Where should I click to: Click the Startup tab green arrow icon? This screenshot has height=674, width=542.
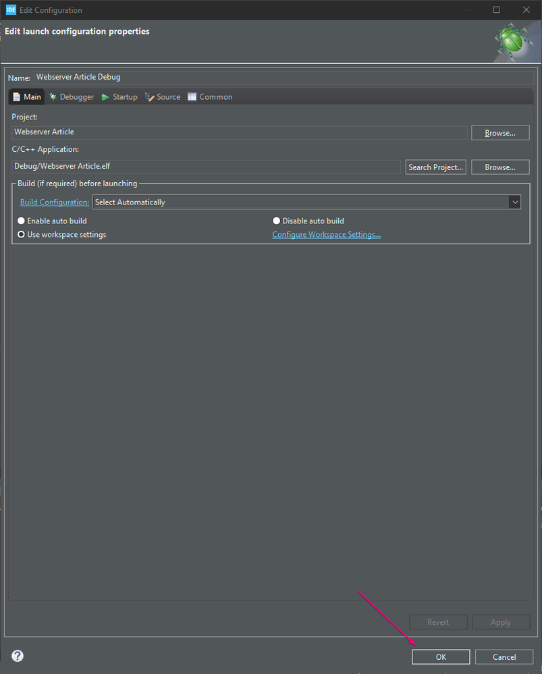click(x=105, y=97)
